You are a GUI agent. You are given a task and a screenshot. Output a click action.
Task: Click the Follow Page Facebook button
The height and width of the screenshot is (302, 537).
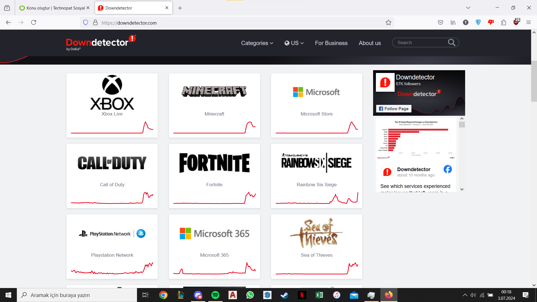pyautogui.click(x=394, y=109)
